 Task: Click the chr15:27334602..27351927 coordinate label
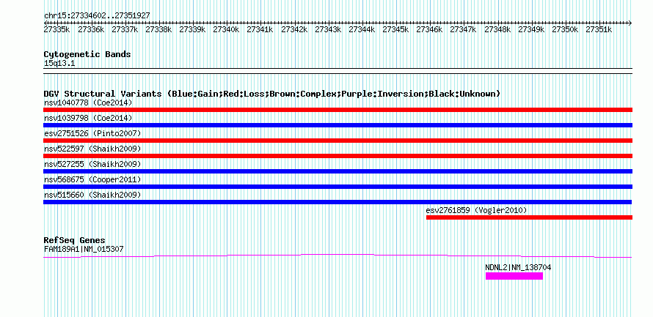[x=97, y=15]
